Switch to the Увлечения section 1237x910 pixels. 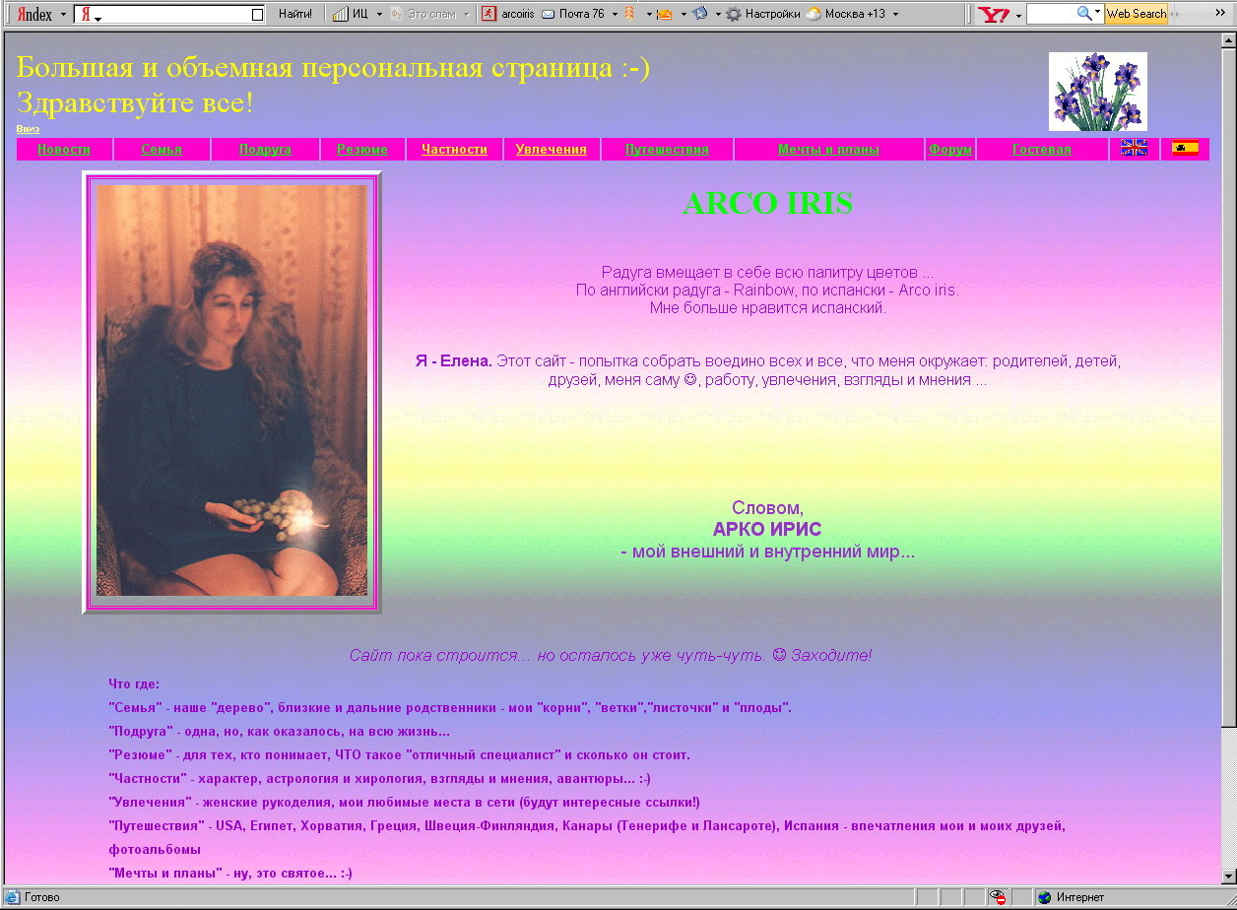coord(551,149)
